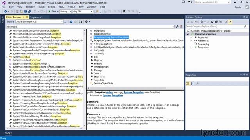Toggle the Show All Files icon
Screen dimensions: 250x140
click(x=220, y=22)
